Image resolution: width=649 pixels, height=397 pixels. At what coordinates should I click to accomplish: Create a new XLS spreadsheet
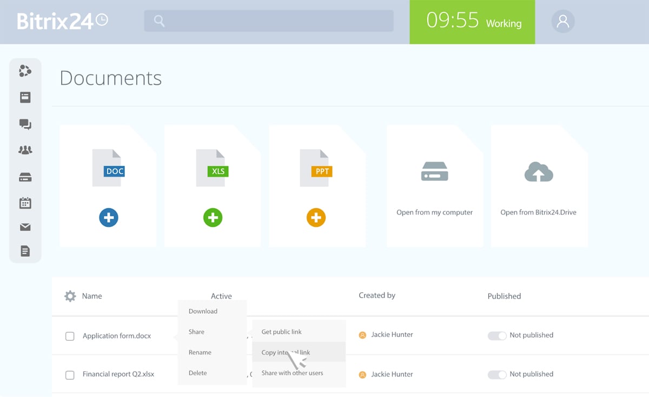(x=213, y=217)
